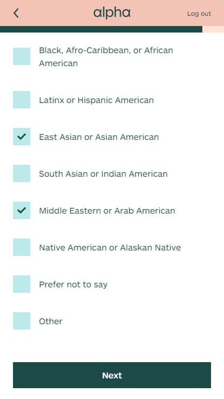
Task: Click the "Native American or Alaskan Native" label
Action: point(110,248)
